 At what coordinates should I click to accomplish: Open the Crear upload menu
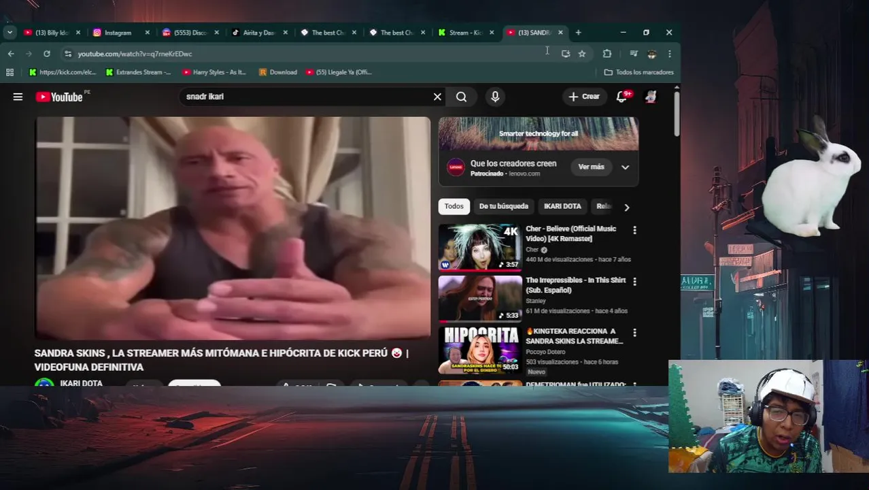coord(584,97)
